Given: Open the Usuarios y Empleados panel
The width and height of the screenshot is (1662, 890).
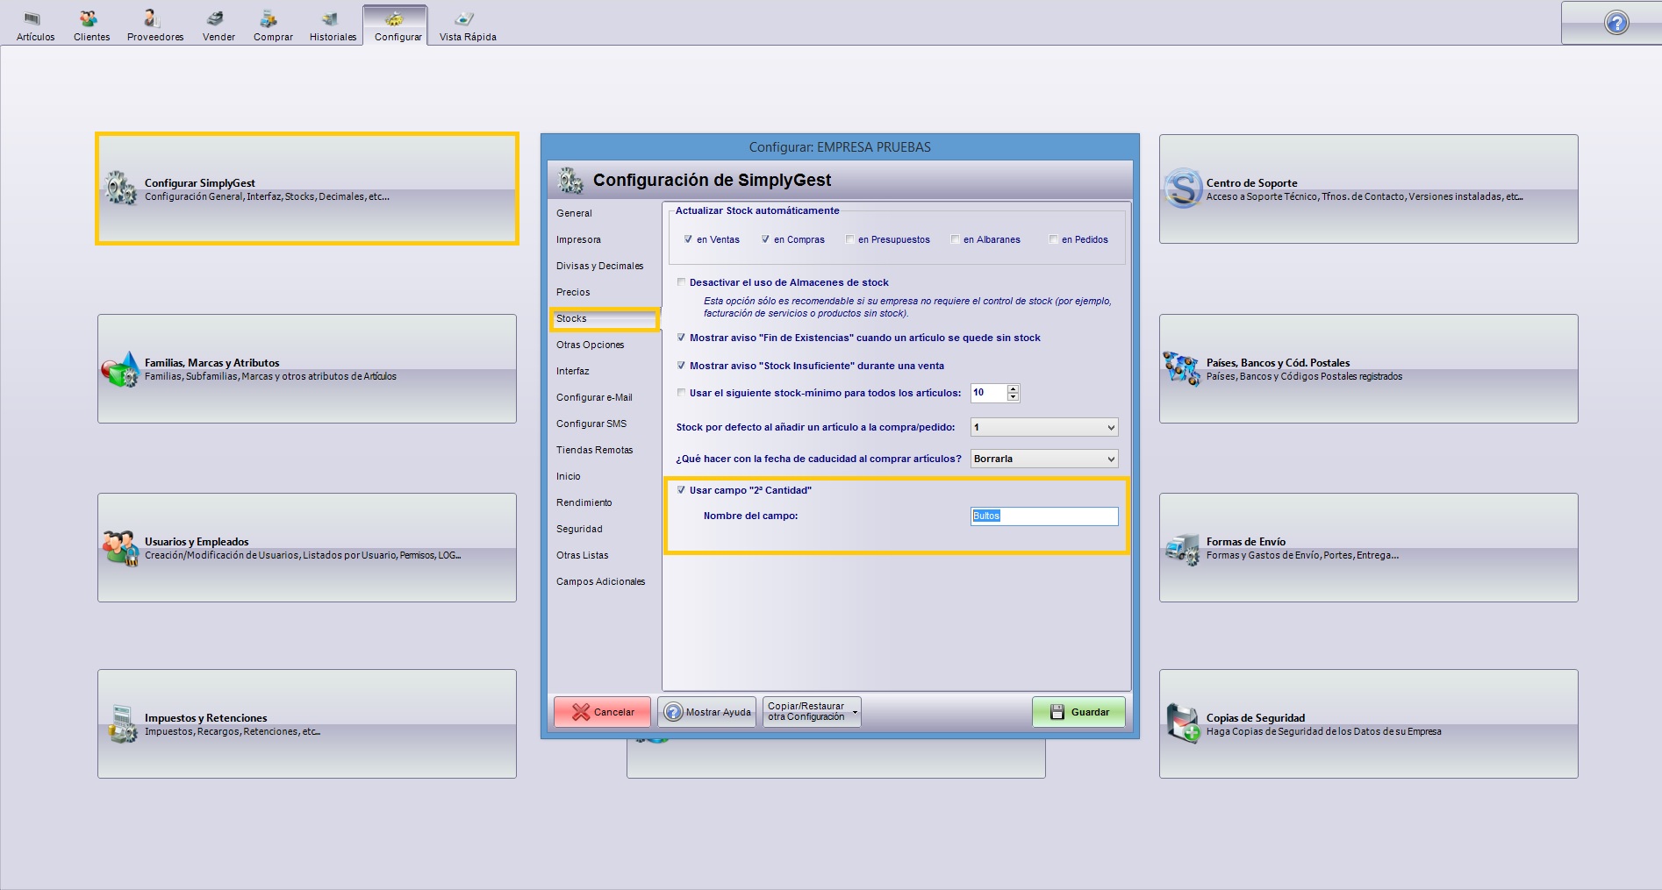Looking at the screenshot, I should point(307,547).
